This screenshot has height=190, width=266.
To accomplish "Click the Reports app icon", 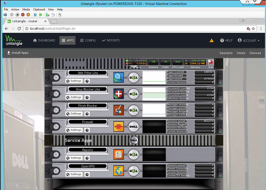I will (118, 154).
